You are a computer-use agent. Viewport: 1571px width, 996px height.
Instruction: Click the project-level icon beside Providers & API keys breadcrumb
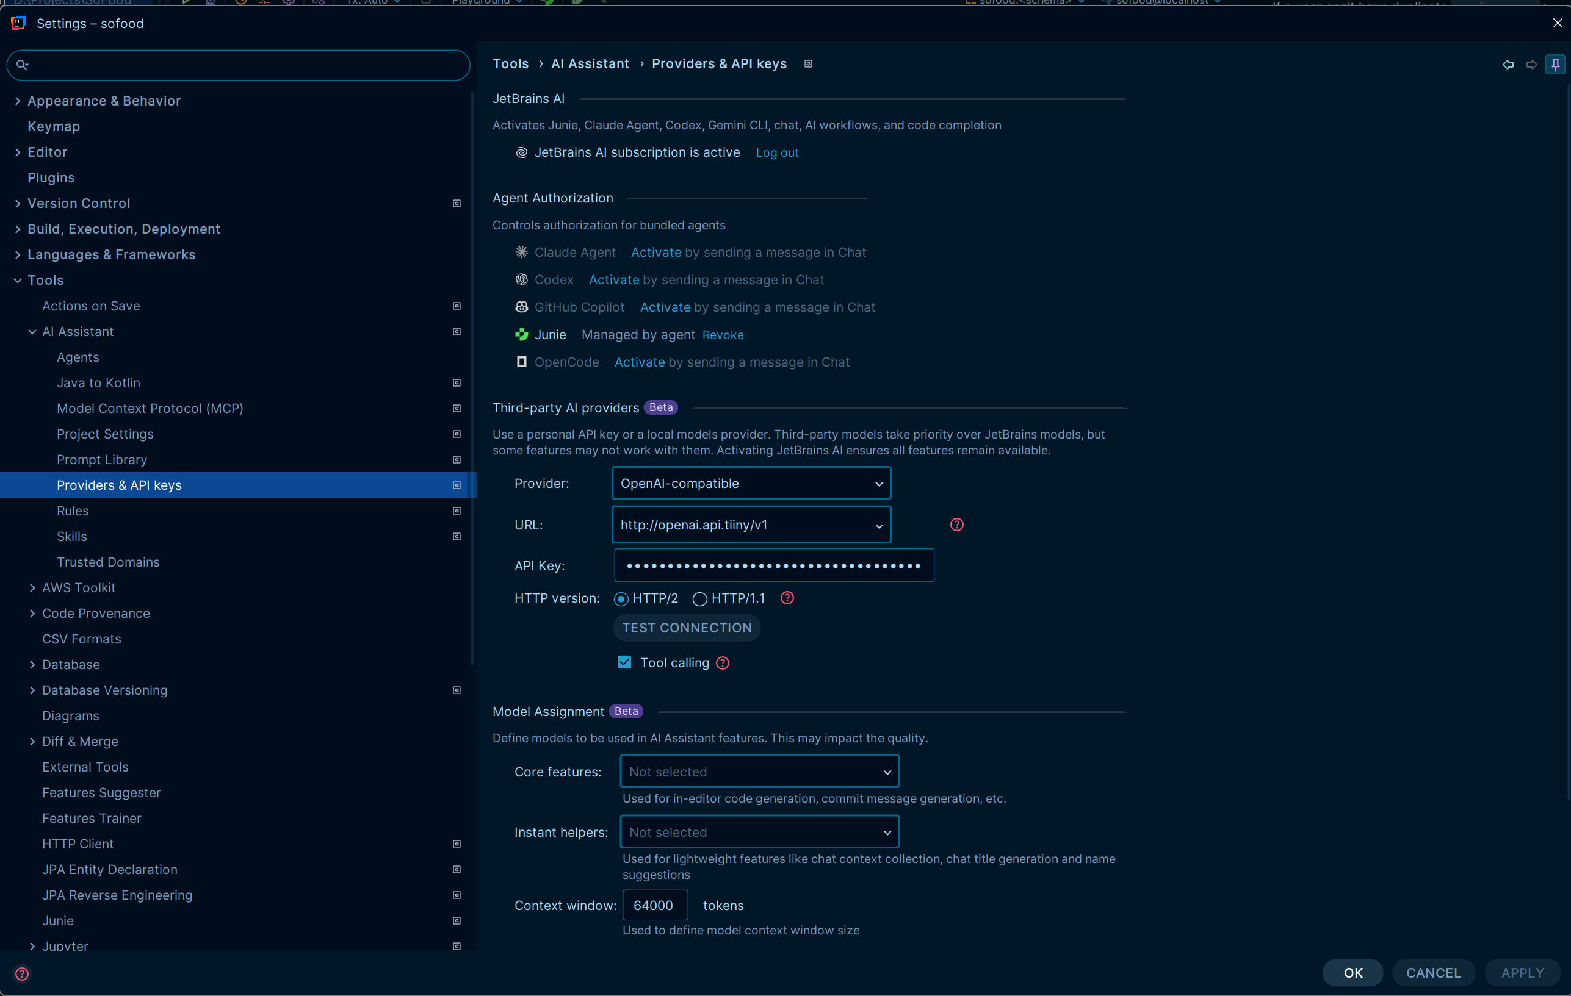(807, 64)
